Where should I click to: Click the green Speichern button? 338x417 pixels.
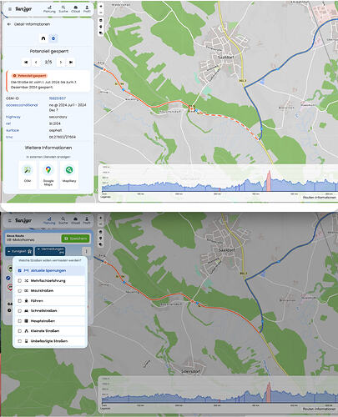point(76,239)
